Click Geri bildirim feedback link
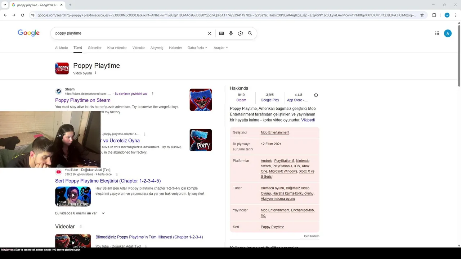This screenshot has width=461, height=259. click(312, 236)
